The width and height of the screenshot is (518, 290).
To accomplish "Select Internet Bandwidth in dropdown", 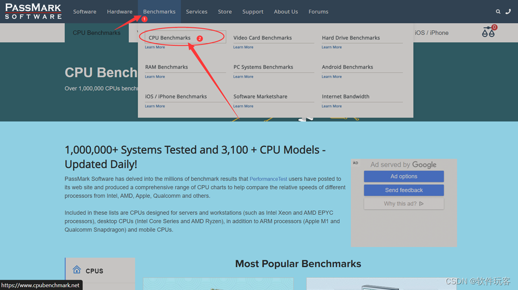I will [x=345, y=96].
